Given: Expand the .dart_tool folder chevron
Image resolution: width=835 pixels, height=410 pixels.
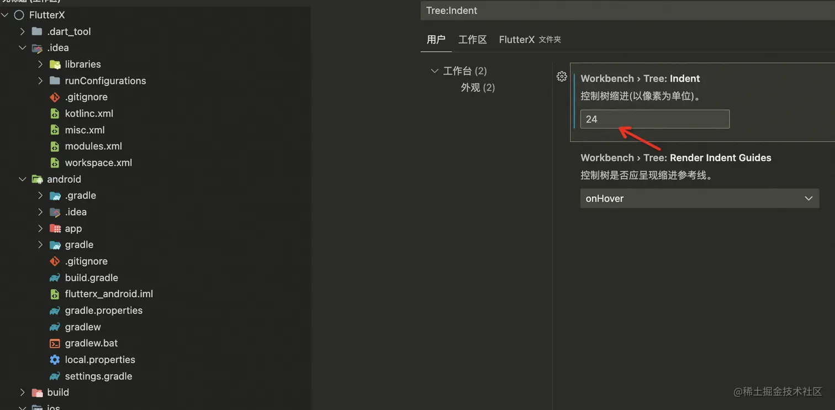Looking at the screenshot, I should coord(23,31).
